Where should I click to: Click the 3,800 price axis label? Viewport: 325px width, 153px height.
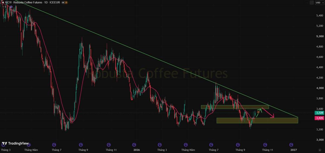[320, 99]
